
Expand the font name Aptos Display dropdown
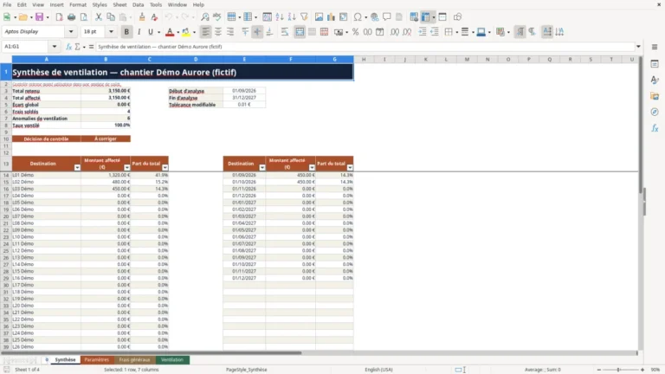71,32
